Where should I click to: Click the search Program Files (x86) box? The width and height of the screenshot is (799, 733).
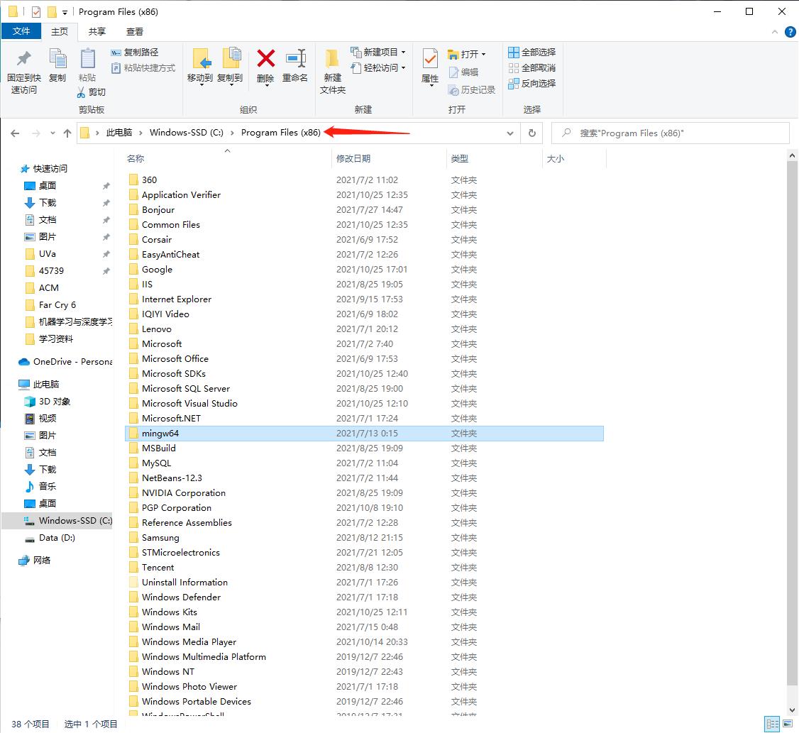tap(671, 133)
